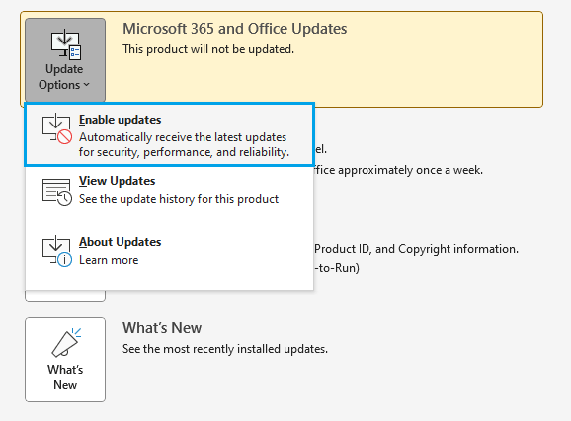This screenshot has height=421, width=571.
Task: Click This product will not be updated message
Action: pyautogui.click(x=208, y=49)
